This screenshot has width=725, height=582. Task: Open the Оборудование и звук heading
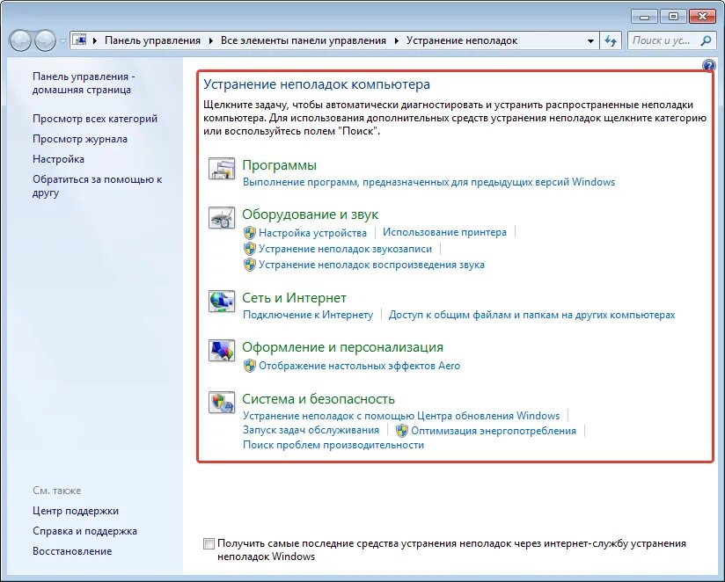311,215
